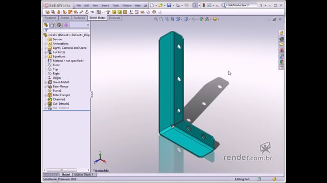Open the PropertyManager panel tab
The height and width of the screenshot is (183, 327).
[x=53, y=25]
